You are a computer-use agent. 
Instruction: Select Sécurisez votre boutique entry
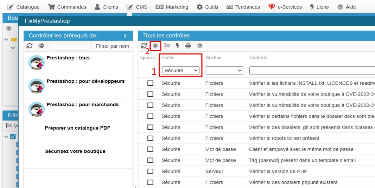pyautogui.click(x=75, y=151)
